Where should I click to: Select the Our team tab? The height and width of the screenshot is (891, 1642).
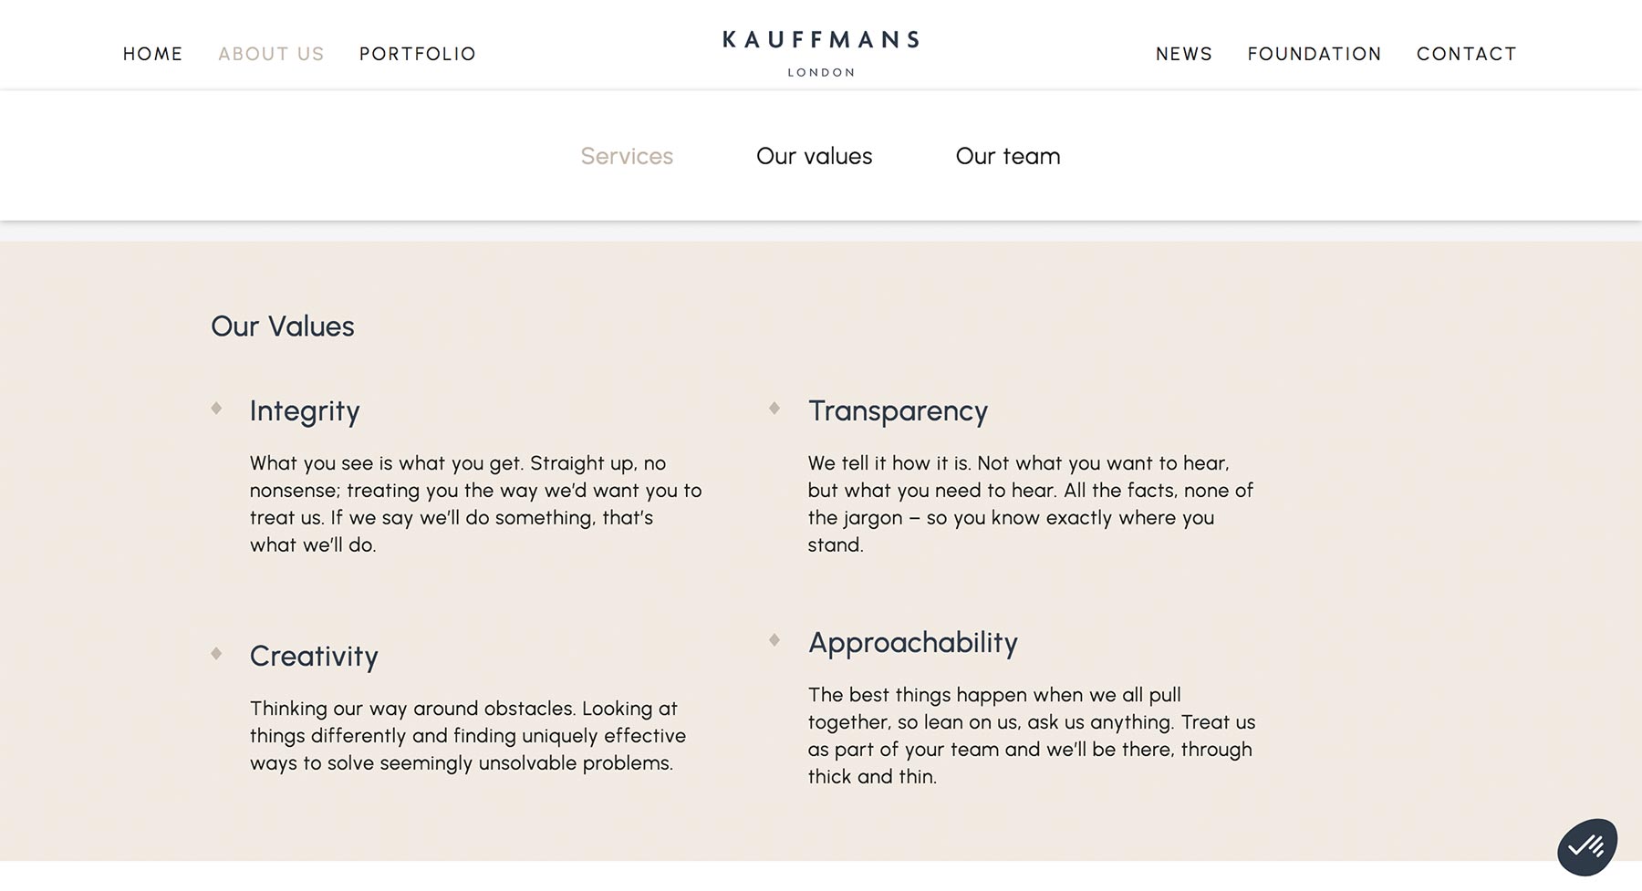1008,156
